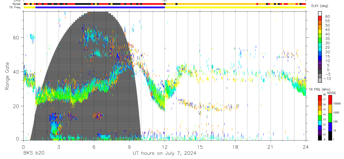Click the 'ELEV (deg)' legend title

click(x=319, y=6)
